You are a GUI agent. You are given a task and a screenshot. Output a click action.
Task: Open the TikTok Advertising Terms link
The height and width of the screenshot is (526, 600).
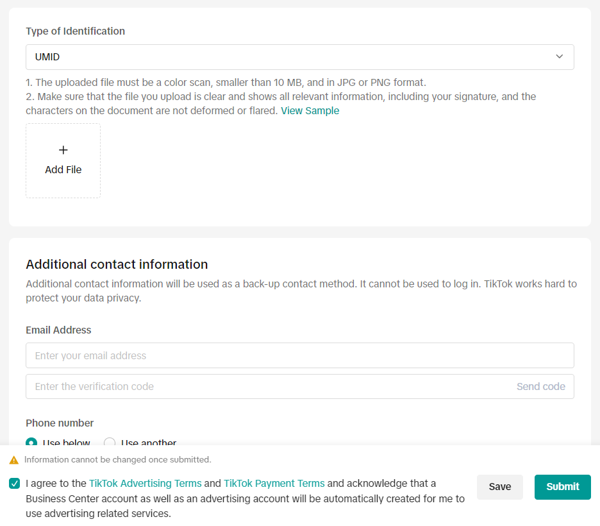tap(145, 484)
